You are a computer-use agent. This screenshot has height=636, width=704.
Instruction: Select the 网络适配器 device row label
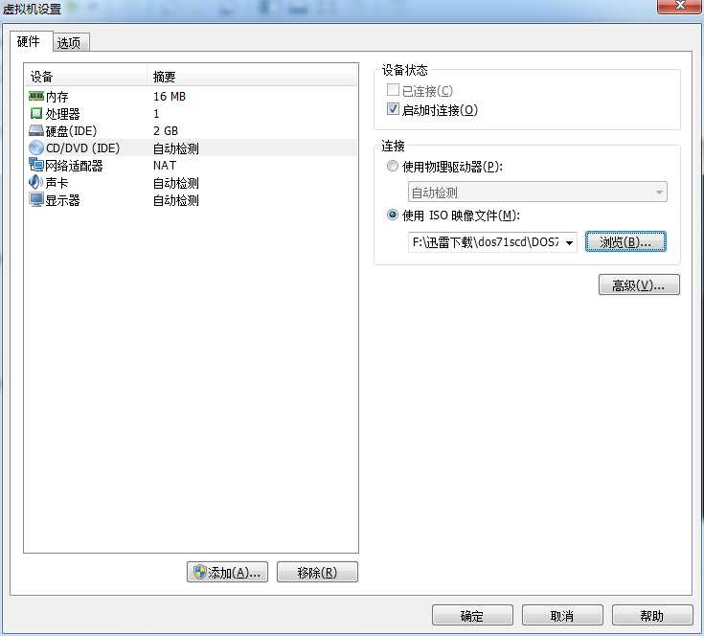75,166
